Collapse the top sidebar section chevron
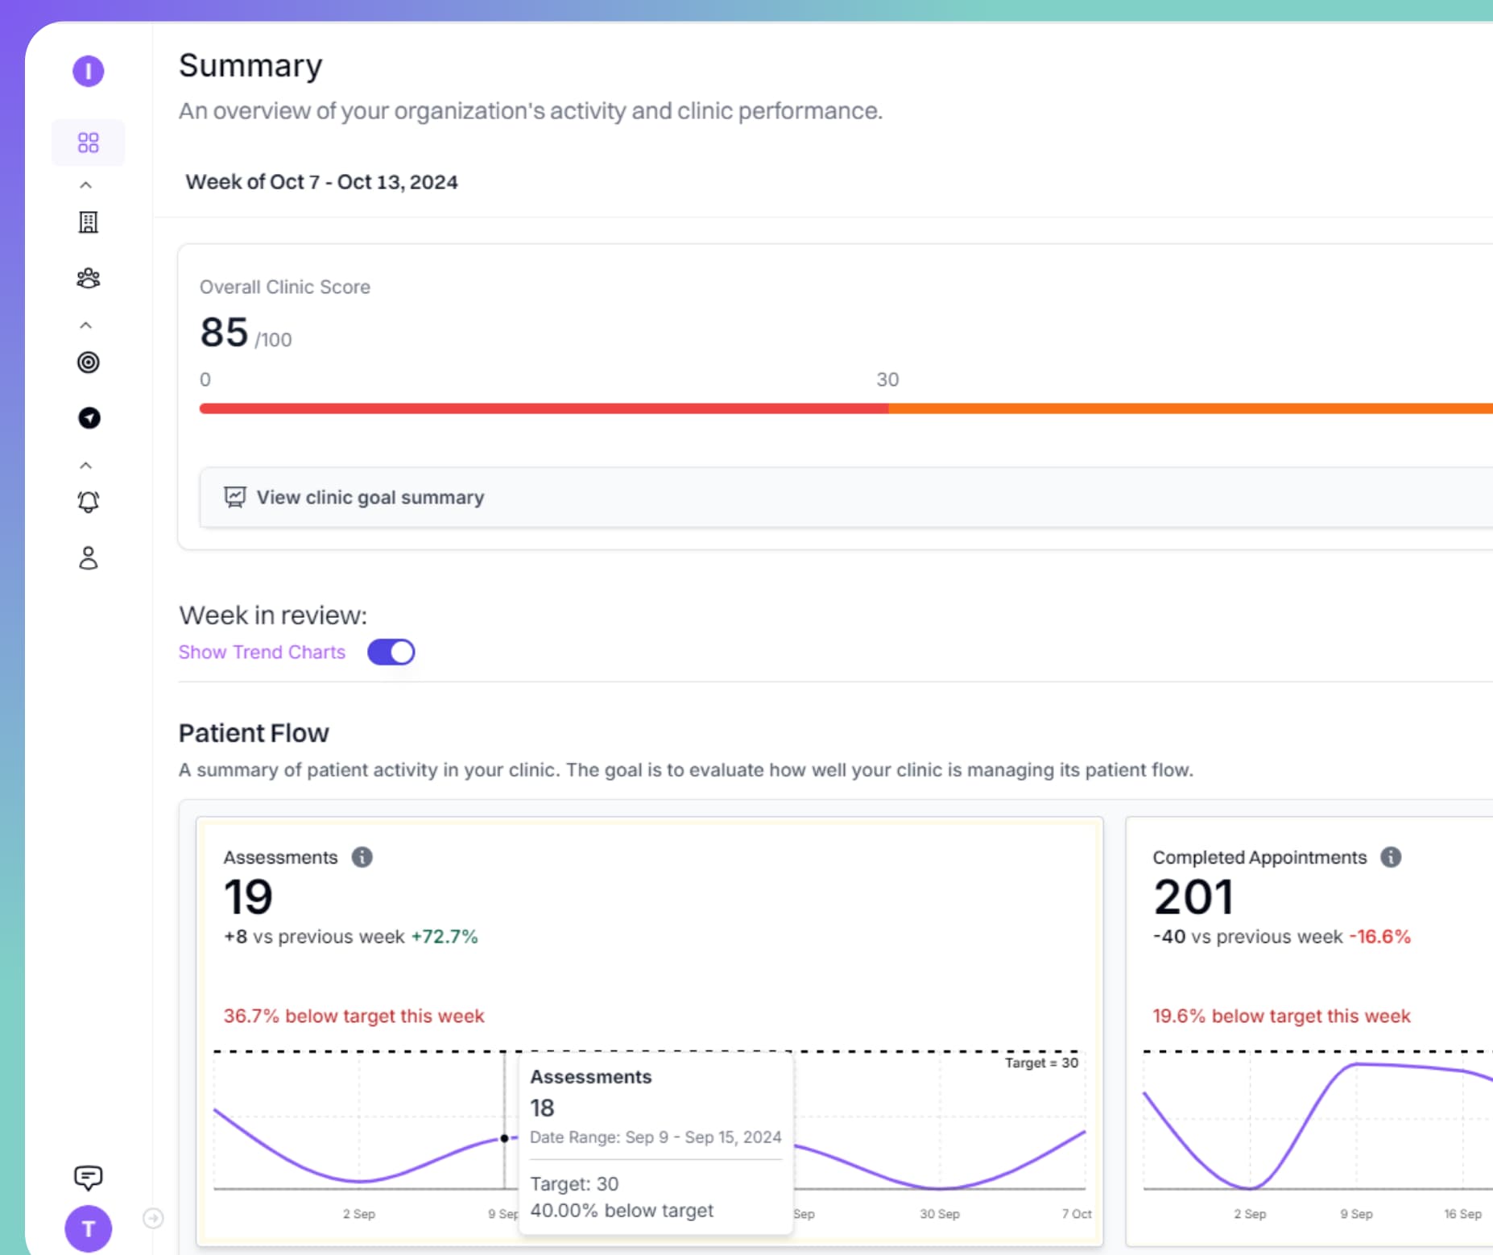The width and height of the screenshot is (1493, 1255). [x=85, y=184]
